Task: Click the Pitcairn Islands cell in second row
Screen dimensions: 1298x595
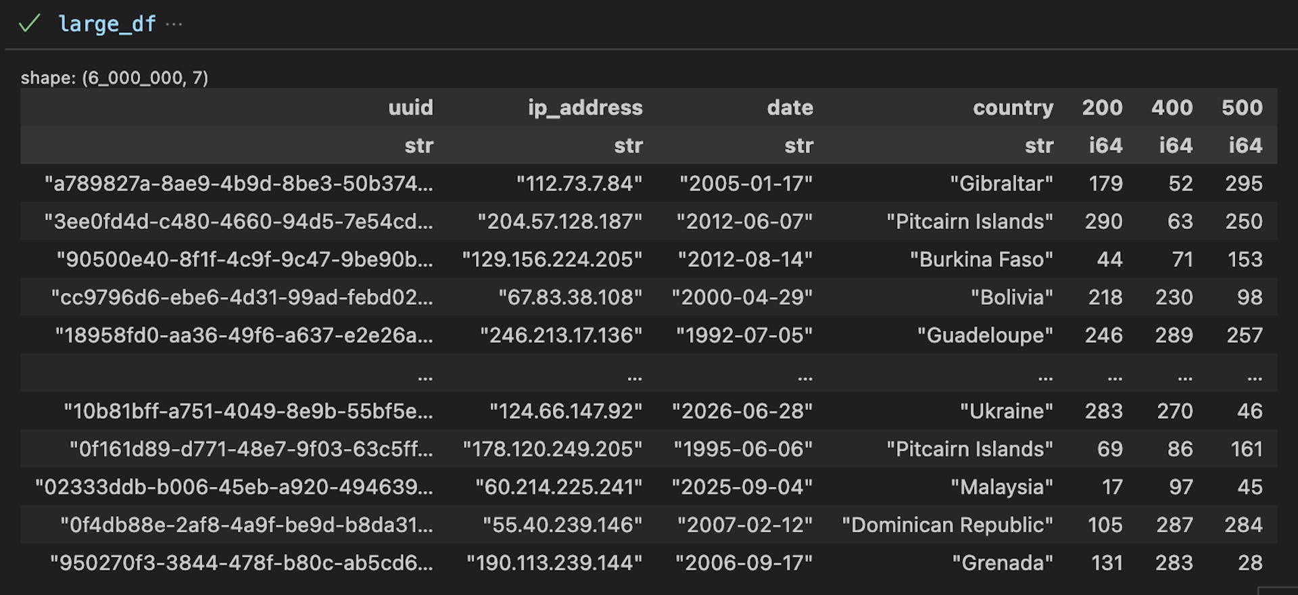Action: tap(970, 221)
